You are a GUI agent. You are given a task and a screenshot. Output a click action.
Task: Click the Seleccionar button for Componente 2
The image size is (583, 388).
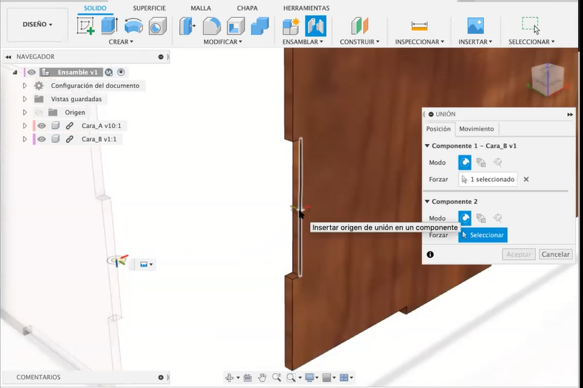click(482, 235)
